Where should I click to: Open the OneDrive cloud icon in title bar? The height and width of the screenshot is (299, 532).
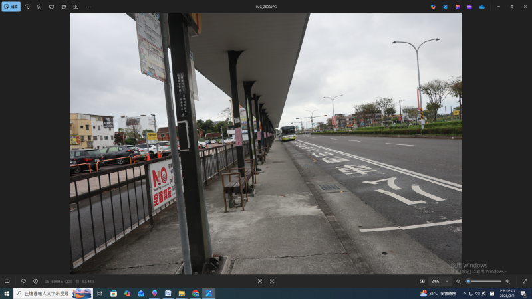[x=481, y=7]
